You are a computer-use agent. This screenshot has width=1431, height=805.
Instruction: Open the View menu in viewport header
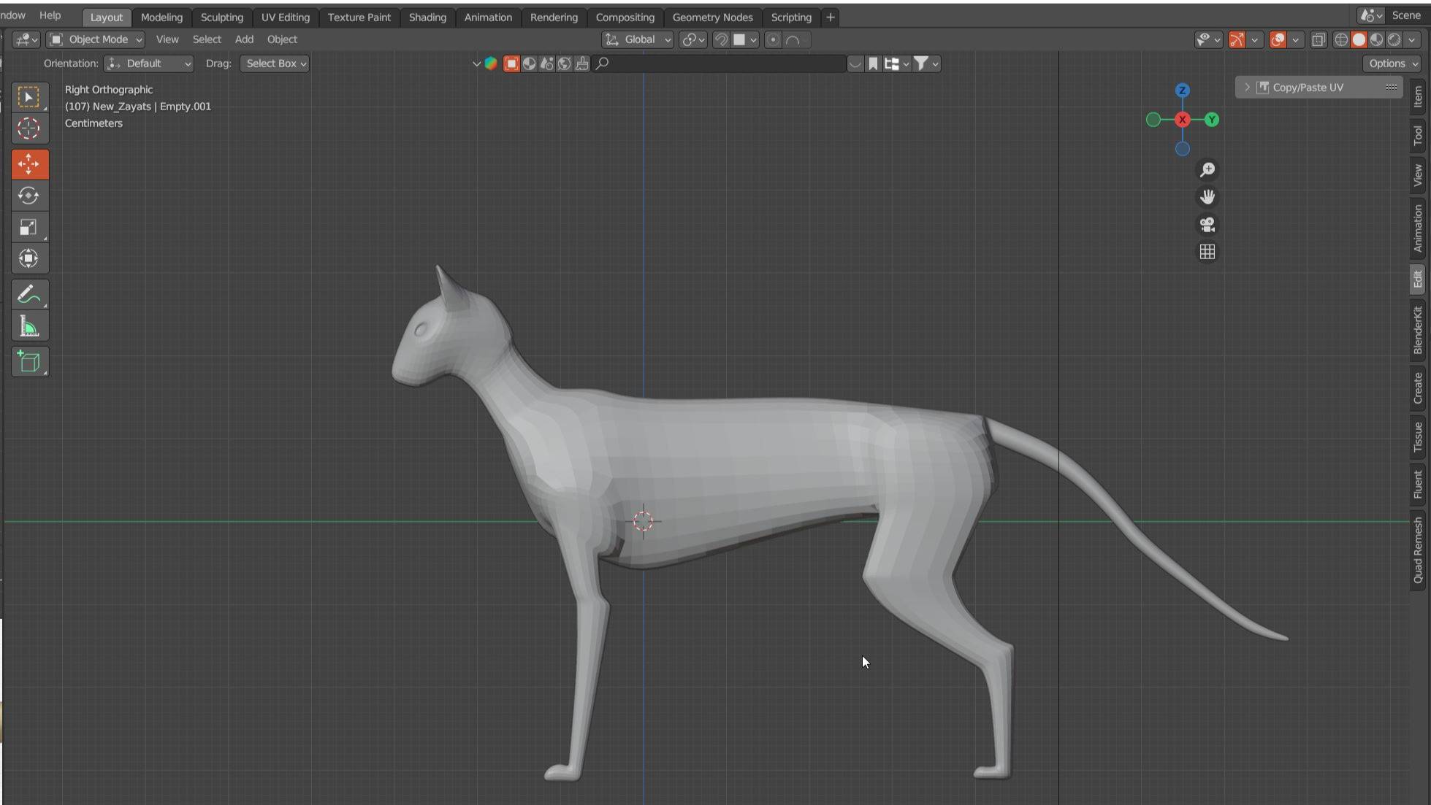coord(167,39)
